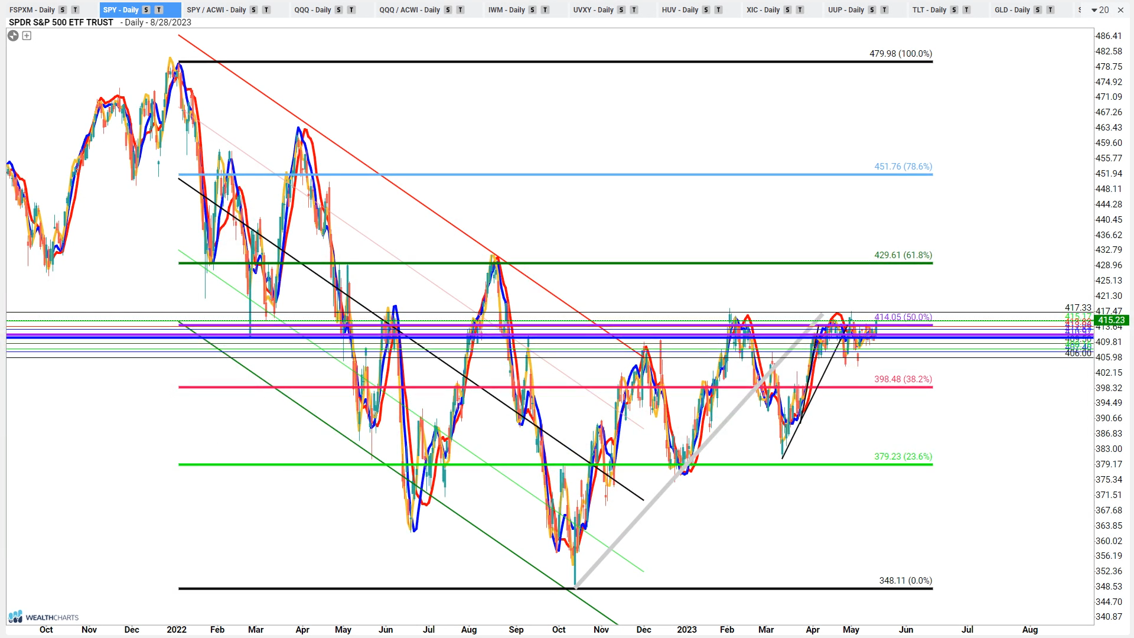Click the S icon on the active SPY - Daily tab
1134x638 pixels.
tap(146, 10)
